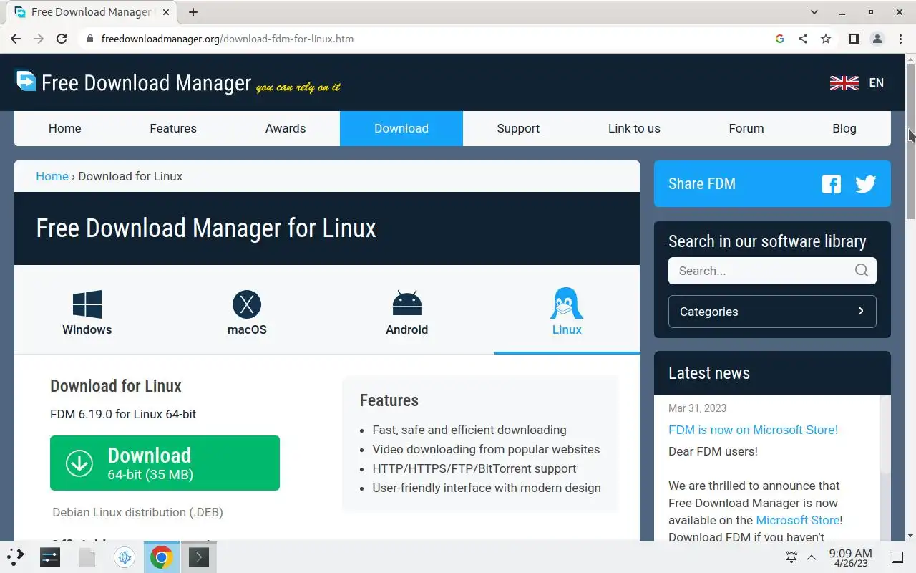Close the Free Download Manager tab
Viewport: 916px width, 573px height.
tap(167, 12)
